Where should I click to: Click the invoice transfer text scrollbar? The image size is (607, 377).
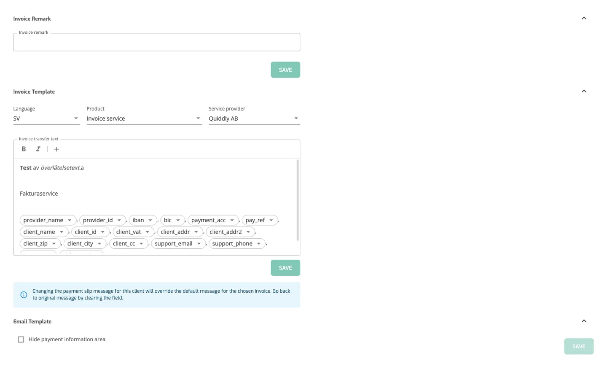click(298, 200)
